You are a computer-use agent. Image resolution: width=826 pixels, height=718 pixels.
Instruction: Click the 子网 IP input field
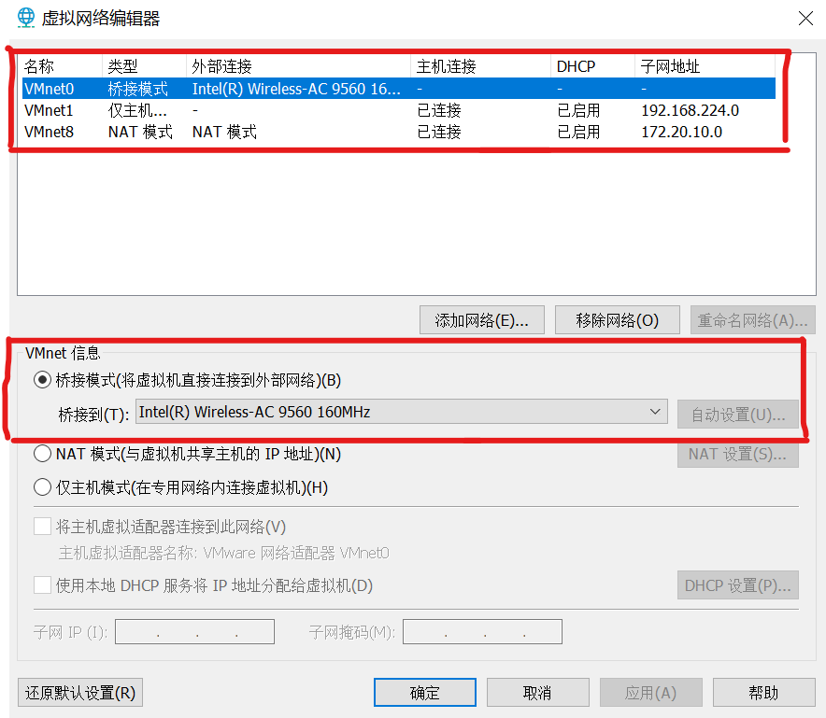[x=194, y=632]
